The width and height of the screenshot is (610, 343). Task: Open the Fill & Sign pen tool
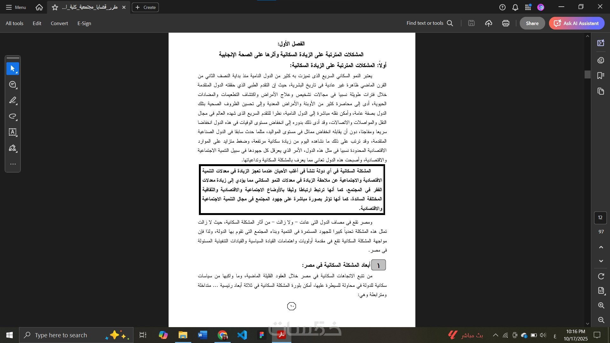pos(13,148)
